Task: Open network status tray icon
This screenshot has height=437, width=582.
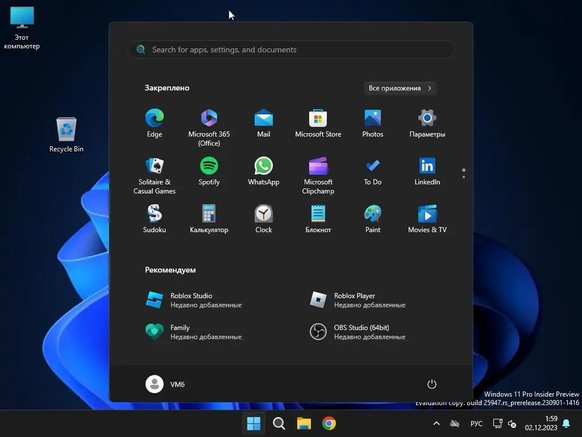Action: [x=497, y=423]
